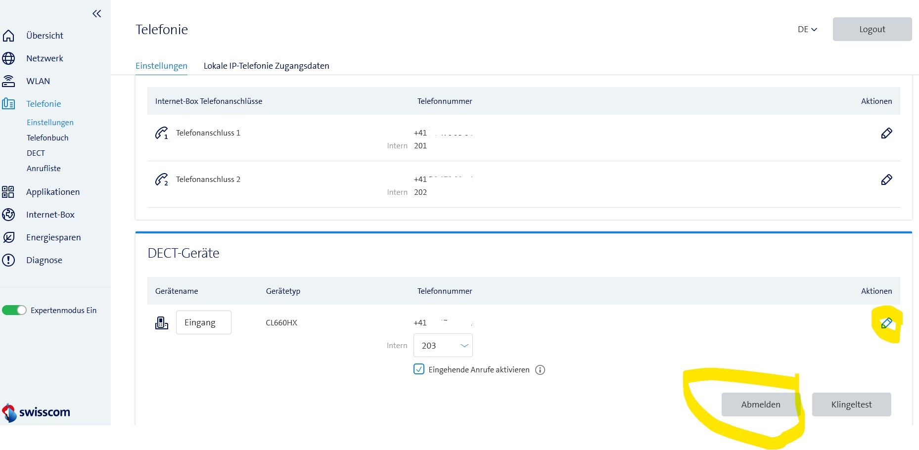Click the edit pencil for Telefonanschluss 2
This screenshot has width=919, height=450.
[886, 180]
